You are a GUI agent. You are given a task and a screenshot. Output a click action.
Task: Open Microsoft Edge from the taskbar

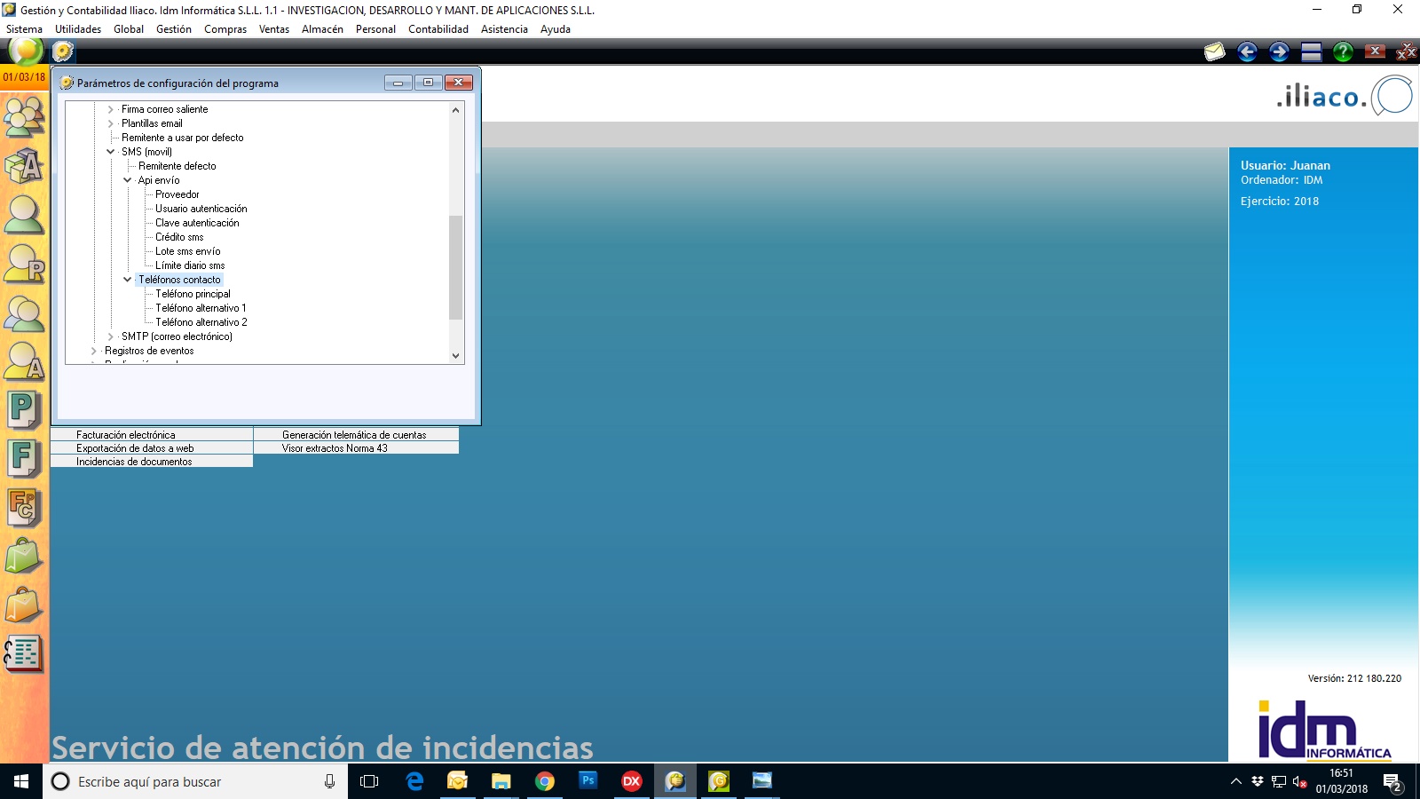pos(414,781)
